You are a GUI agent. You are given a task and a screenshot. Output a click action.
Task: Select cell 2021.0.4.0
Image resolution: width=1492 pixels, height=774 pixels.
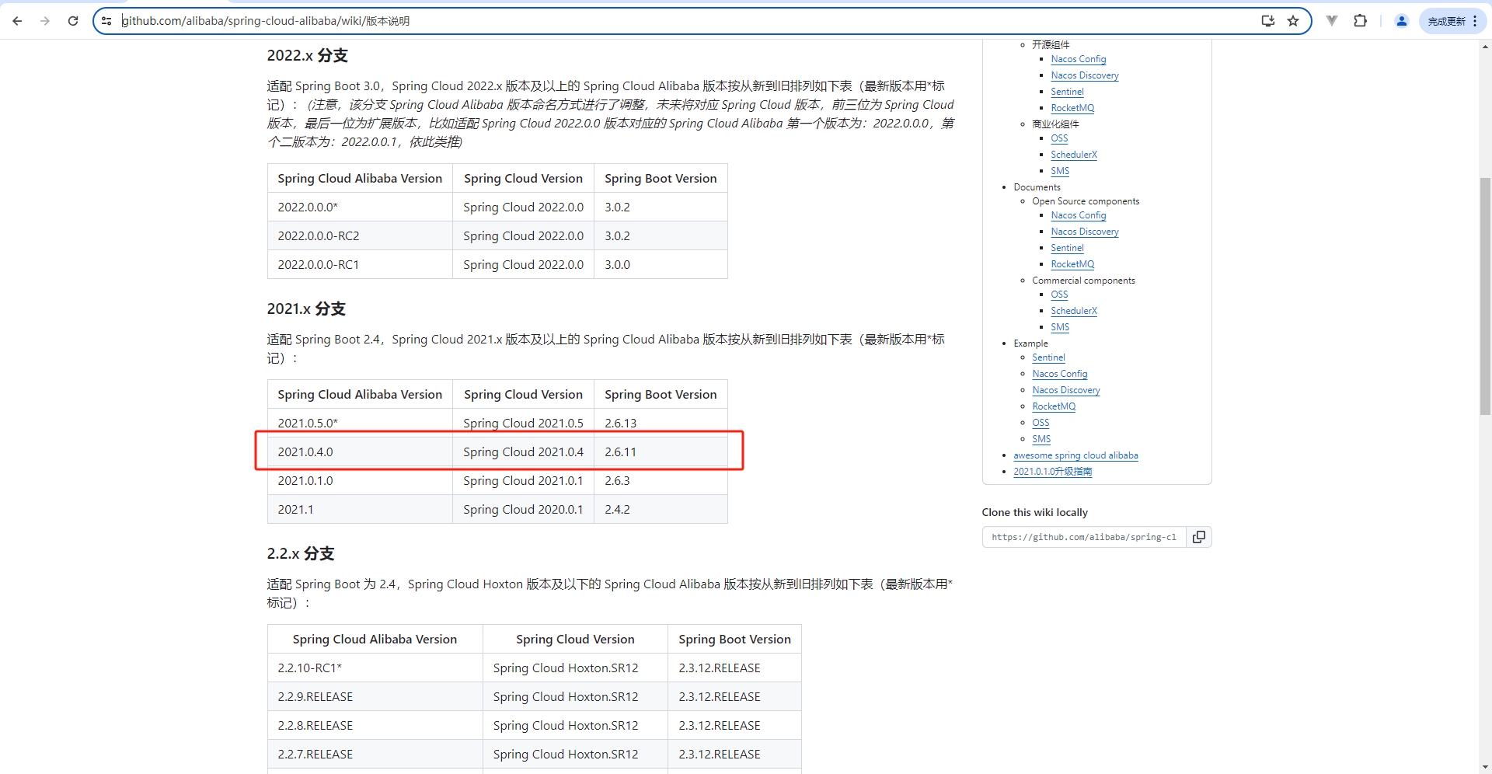tap(360, 452)
